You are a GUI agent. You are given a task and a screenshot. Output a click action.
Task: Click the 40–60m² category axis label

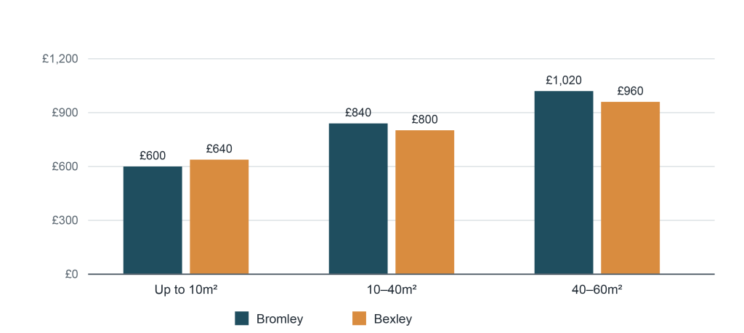597,290
